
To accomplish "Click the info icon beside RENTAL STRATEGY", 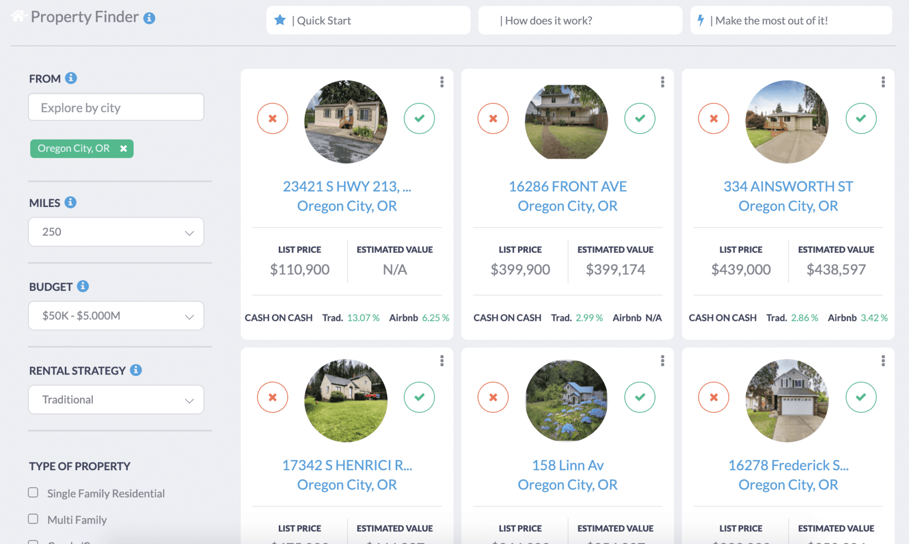I will click(136, 370).
